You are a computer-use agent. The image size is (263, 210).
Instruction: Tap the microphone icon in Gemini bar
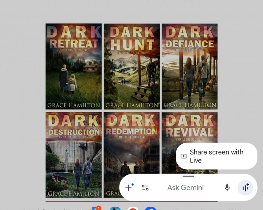[227, 187]
